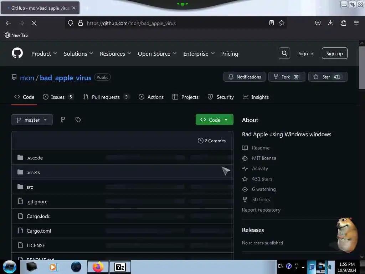Switch to the Security tab
365x274 pixels.
[x=221, y=97]
